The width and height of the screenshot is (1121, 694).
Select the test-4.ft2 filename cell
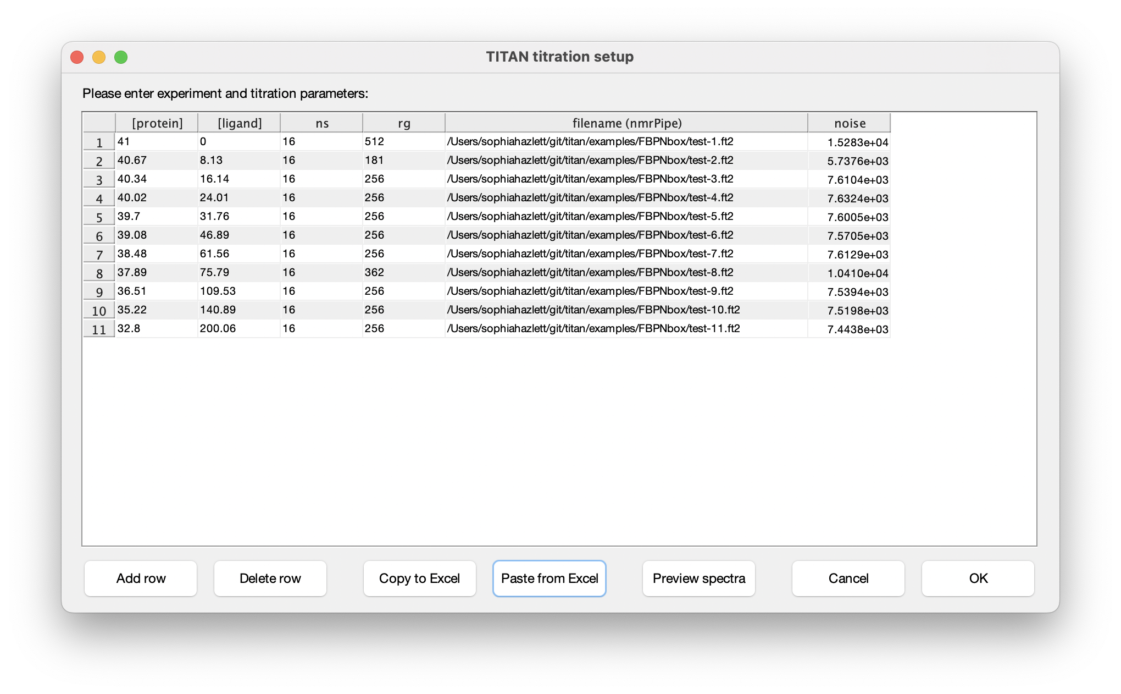coord(626,197)
